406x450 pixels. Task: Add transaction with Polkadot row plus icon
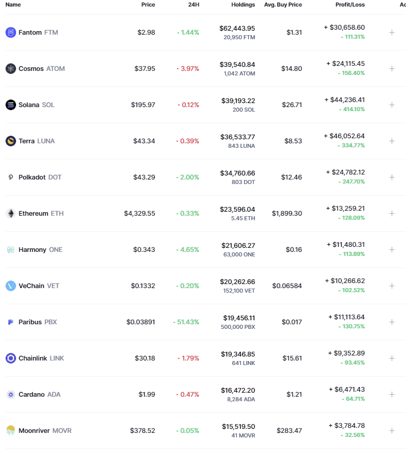tap(391, 177)
